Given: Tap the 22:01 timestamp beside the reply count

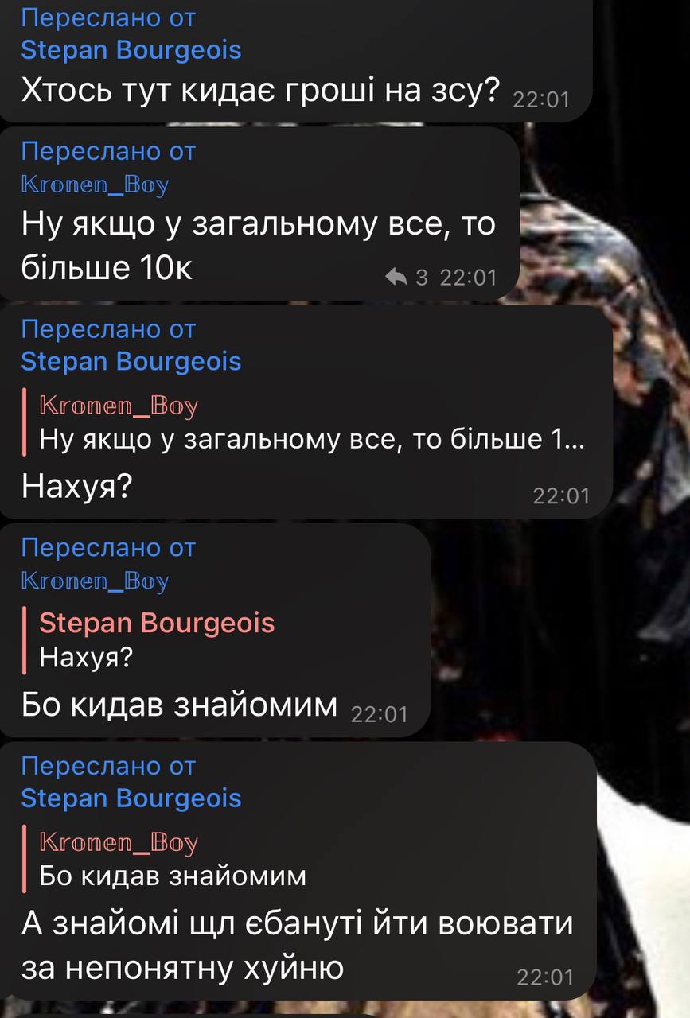Looking at the screenshot, I should (468, 277).
